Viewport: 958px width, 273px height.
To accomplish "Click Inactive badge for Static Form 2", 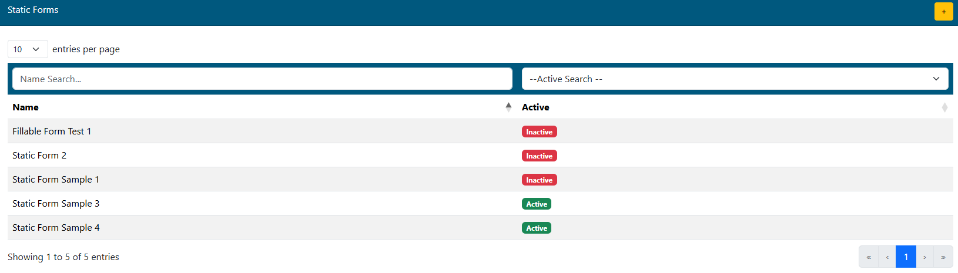I will 539,156.
